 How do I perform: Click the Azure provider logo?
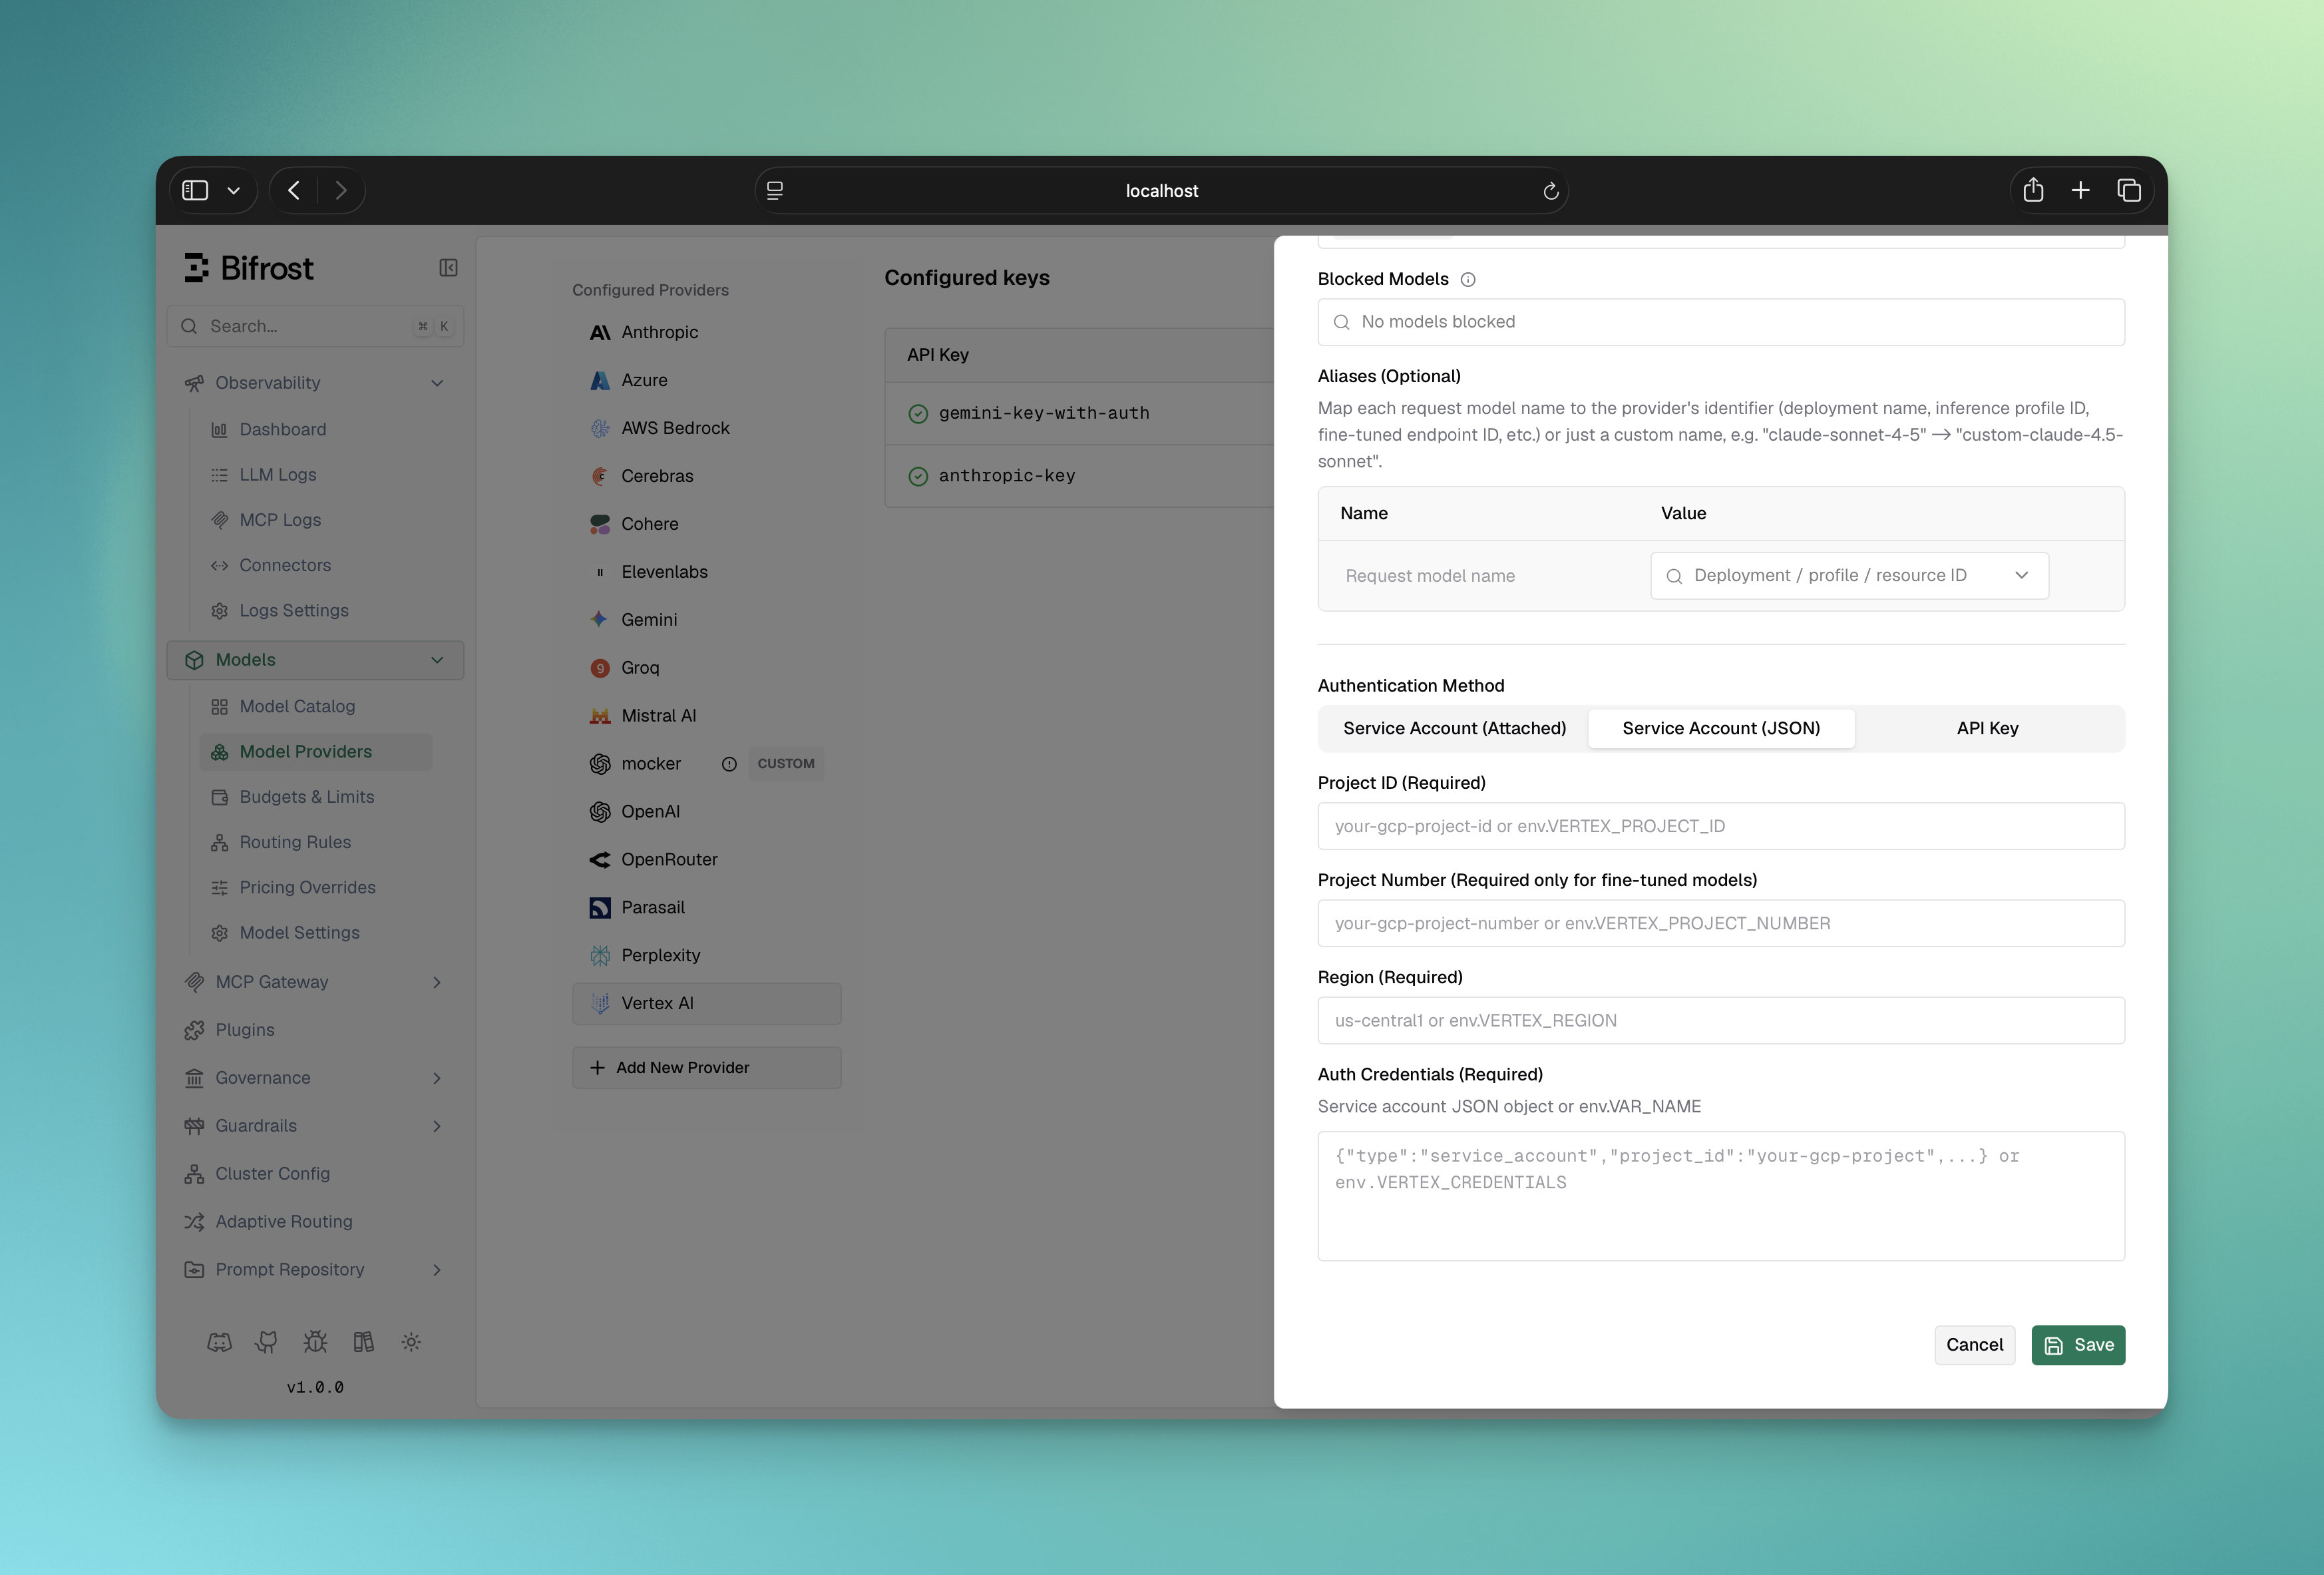600,380
